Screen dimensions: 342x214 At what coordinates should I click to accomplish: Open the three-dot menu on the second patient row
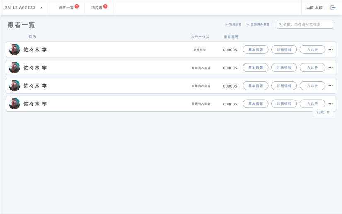[330, 68]
